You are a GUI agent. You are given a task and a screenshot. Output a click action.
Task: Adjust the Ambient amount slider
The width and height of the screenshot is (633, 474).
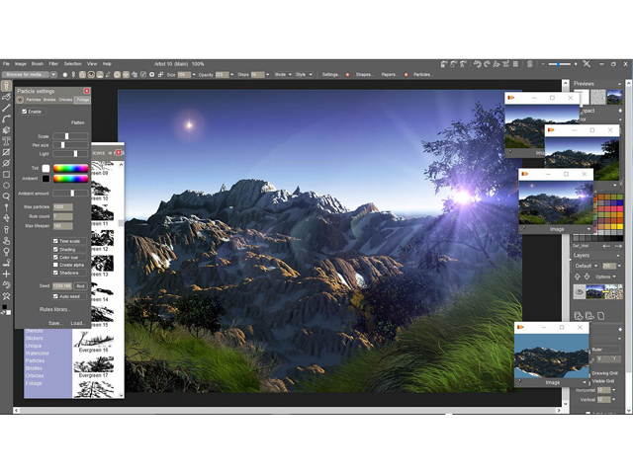click(x=71, y=193)
